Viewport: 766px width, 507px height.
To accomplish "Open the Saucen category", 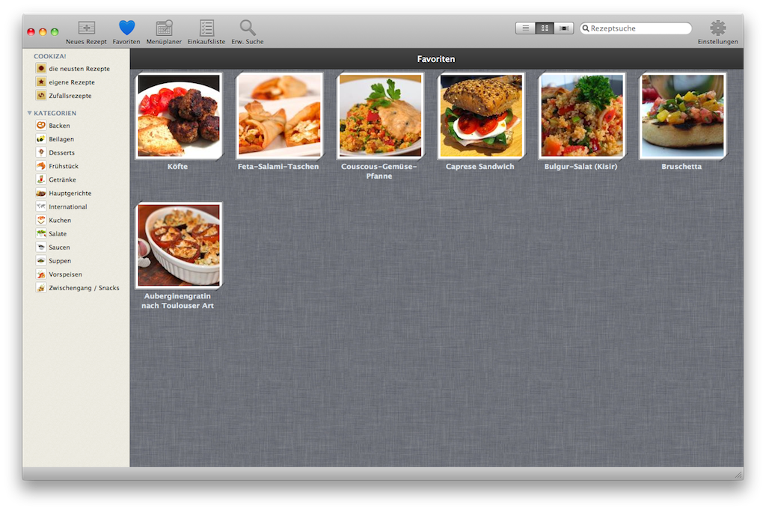I will coord(59,248).
